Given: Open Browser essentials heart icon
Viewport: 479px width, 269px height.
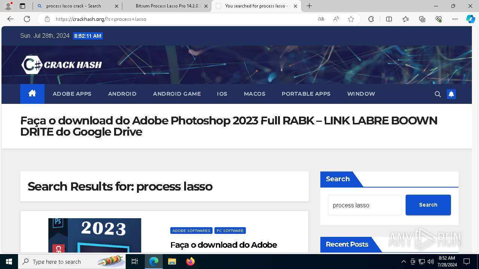Looking at the screenshot, I should click(x=439, y=19).
